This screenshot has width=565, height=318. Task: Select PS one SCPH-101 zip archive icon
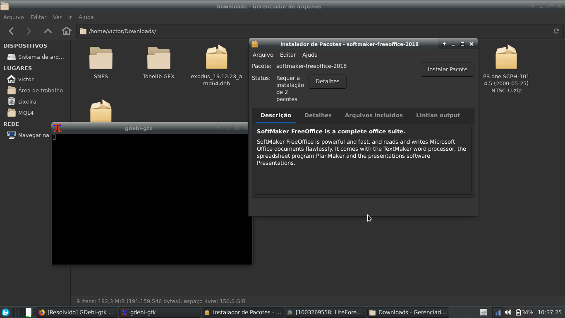click(506, 57)
